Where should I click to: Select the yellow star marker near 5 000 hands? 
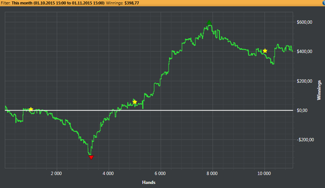tap(135, 102)
